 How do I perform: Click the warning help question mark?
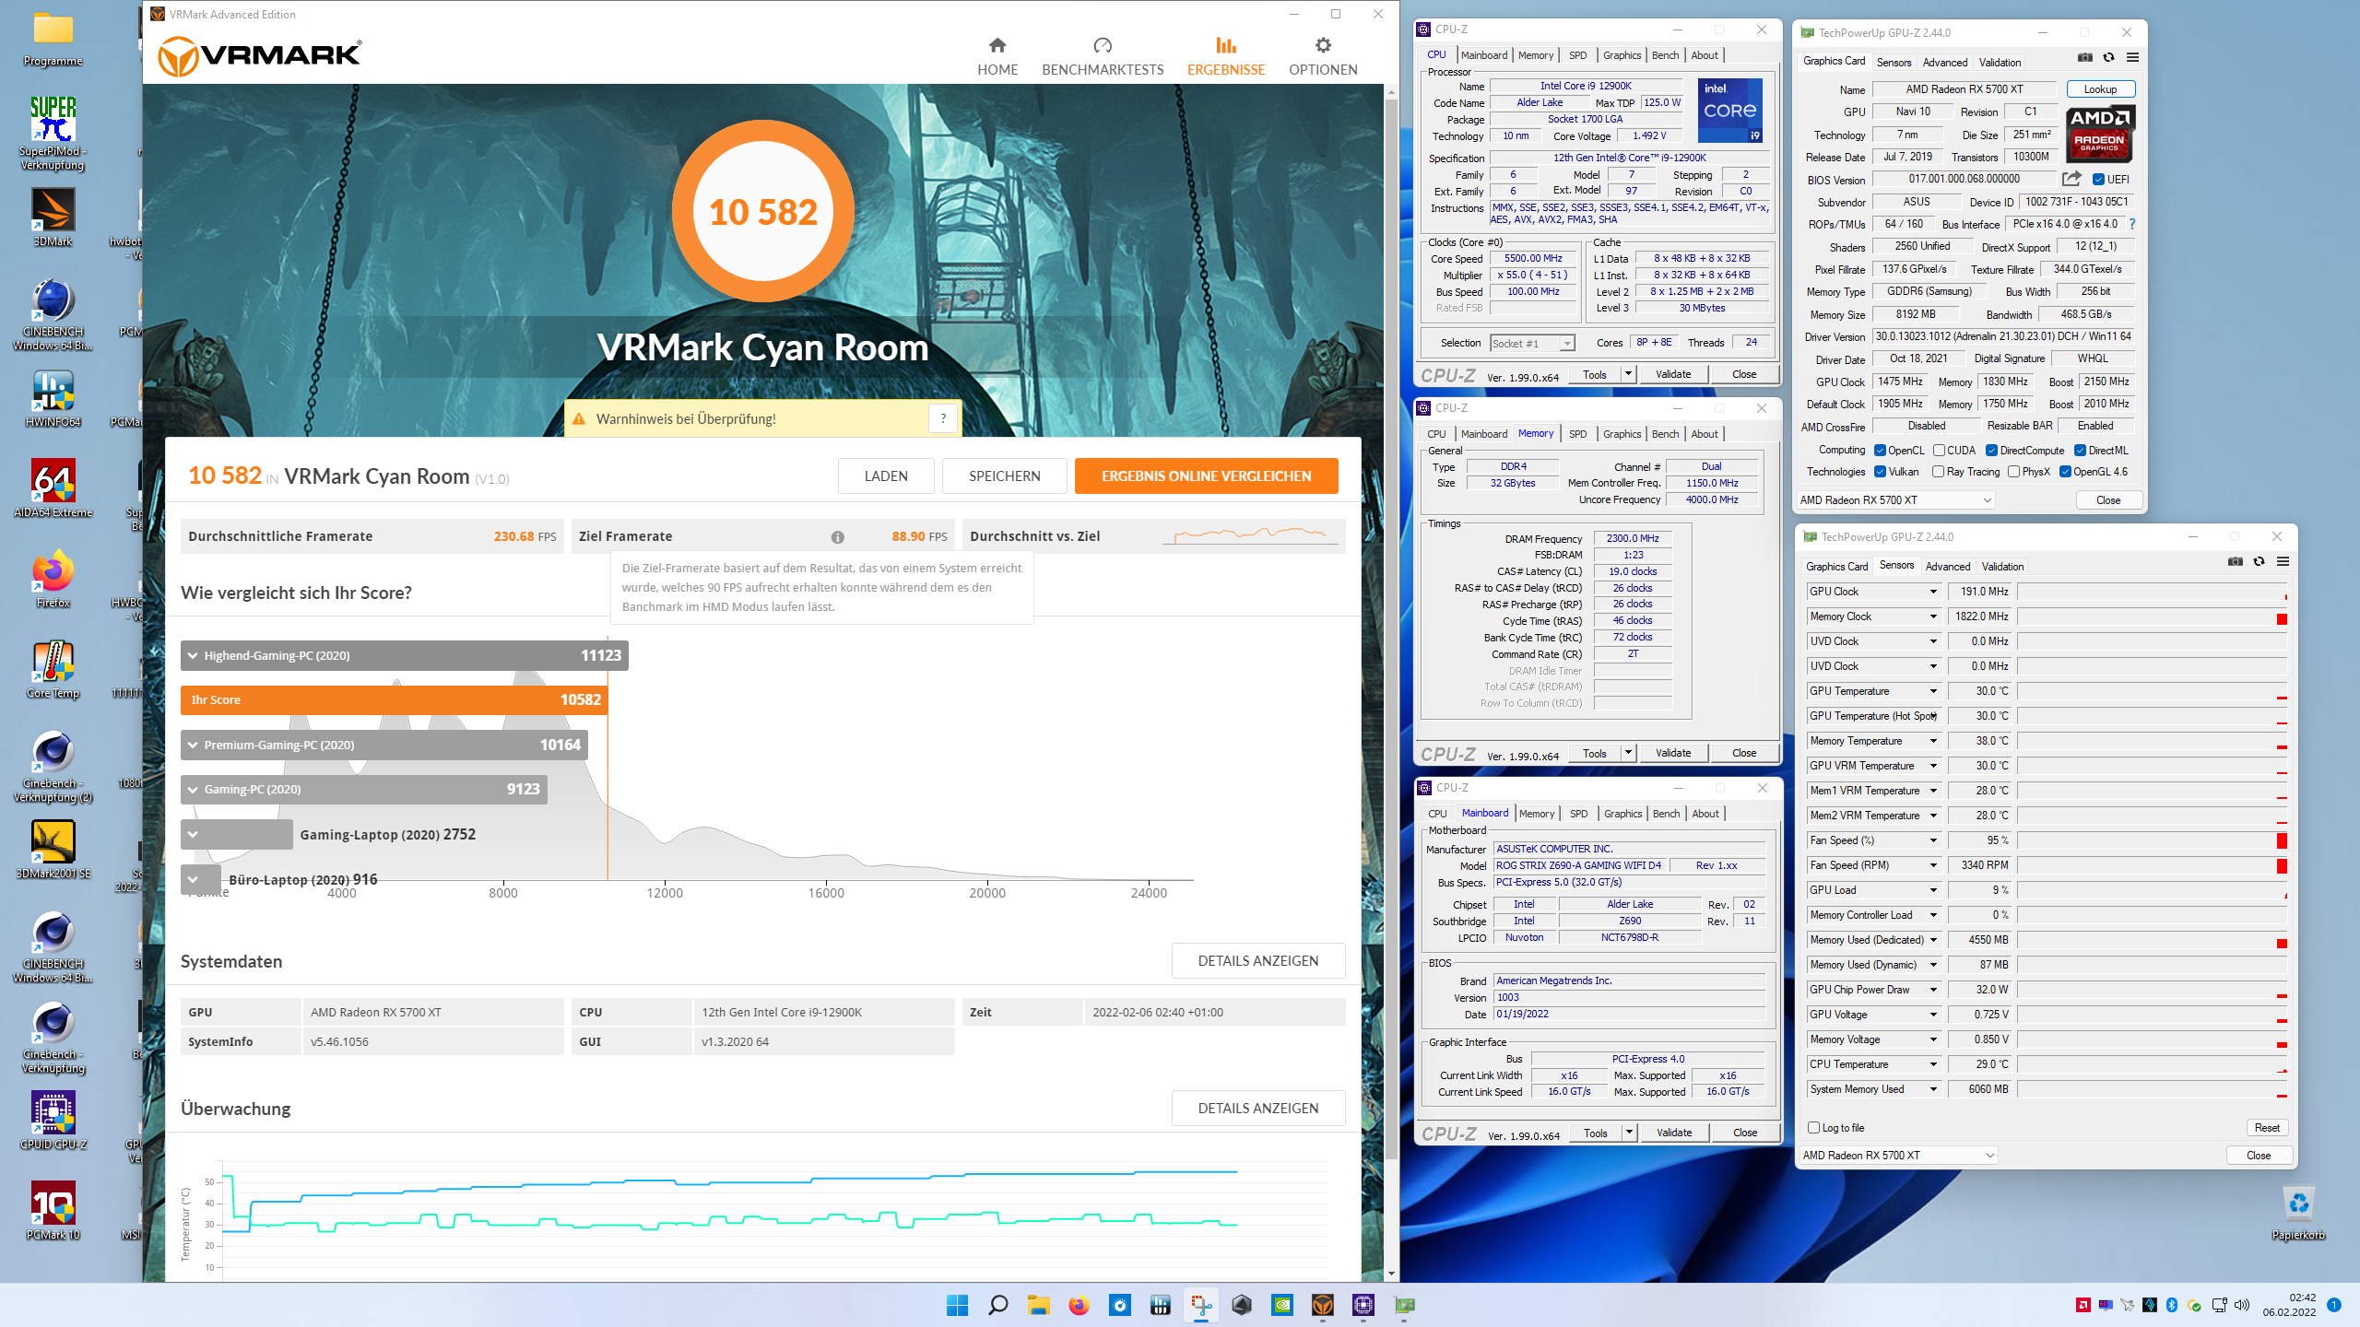coord(943,418)
